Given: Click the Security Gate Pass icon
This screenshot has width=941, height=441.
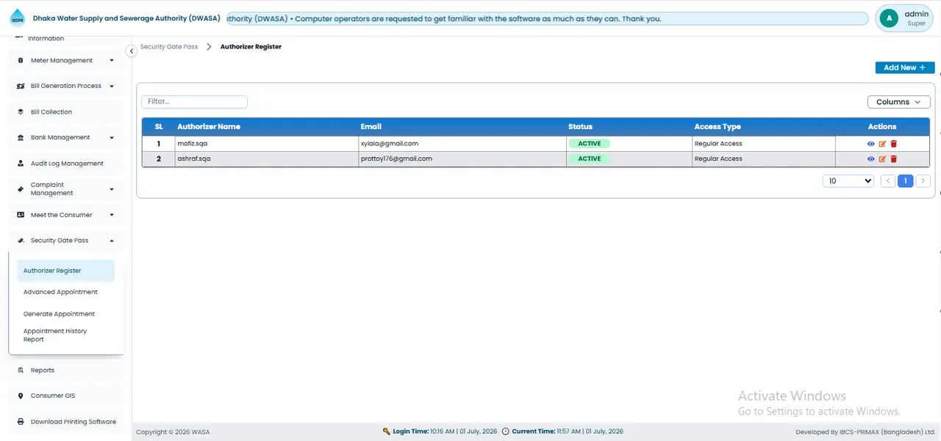Looking at the screenshot, I should [21, 241].
